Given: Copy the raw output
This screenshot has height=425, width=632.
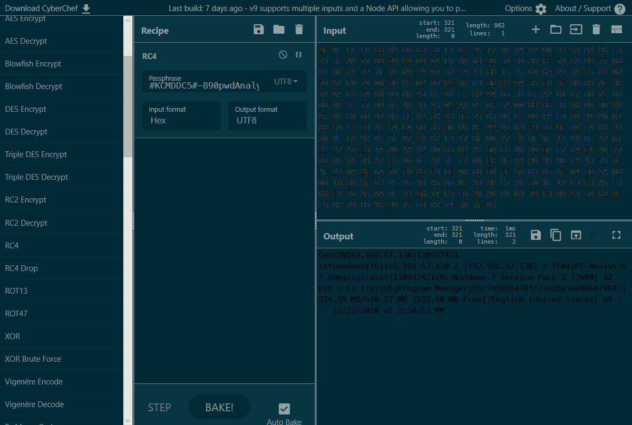Looking at the screenshot, I should [556, 235].
